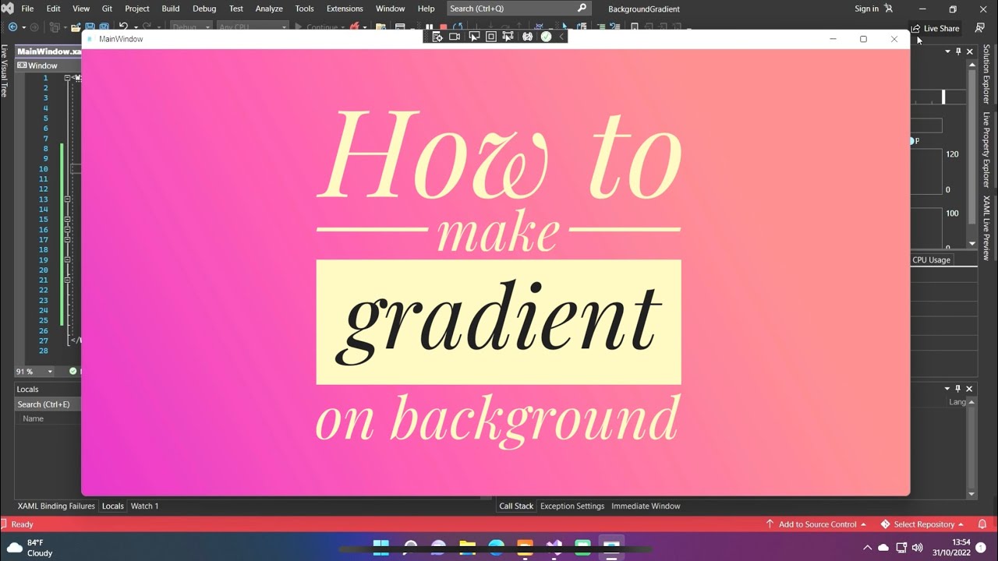Open the Analyze menu
Screen dimensions: 998x561
pyautogui.click(x=269, y=9)
